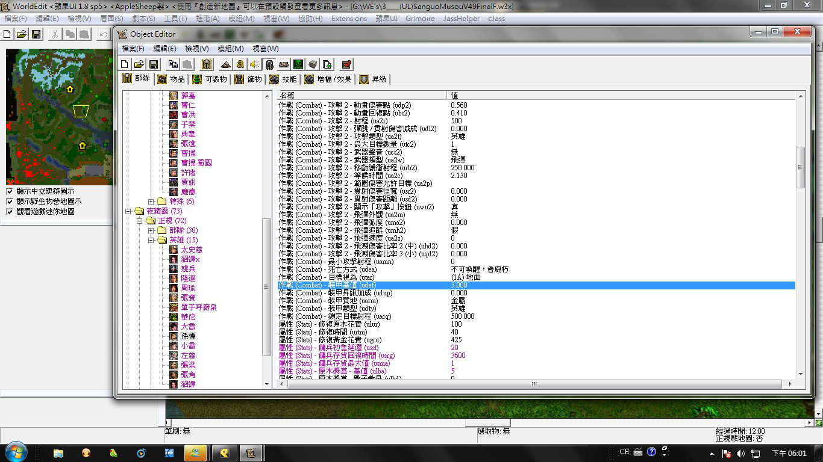Click Copy icon in Object Editor toolbar
823x462 pixels.
[x=174, y=64]
